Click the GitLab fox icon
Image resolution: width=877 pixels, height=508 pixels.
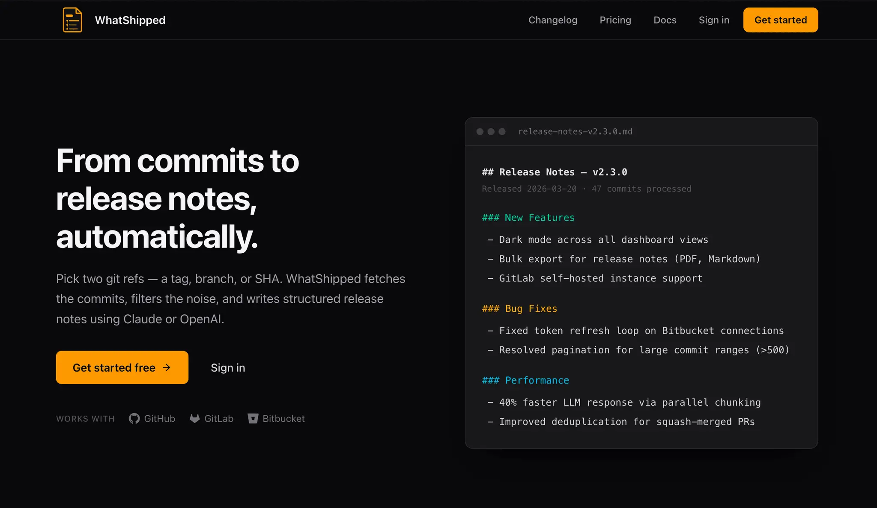tap(195, 419)
